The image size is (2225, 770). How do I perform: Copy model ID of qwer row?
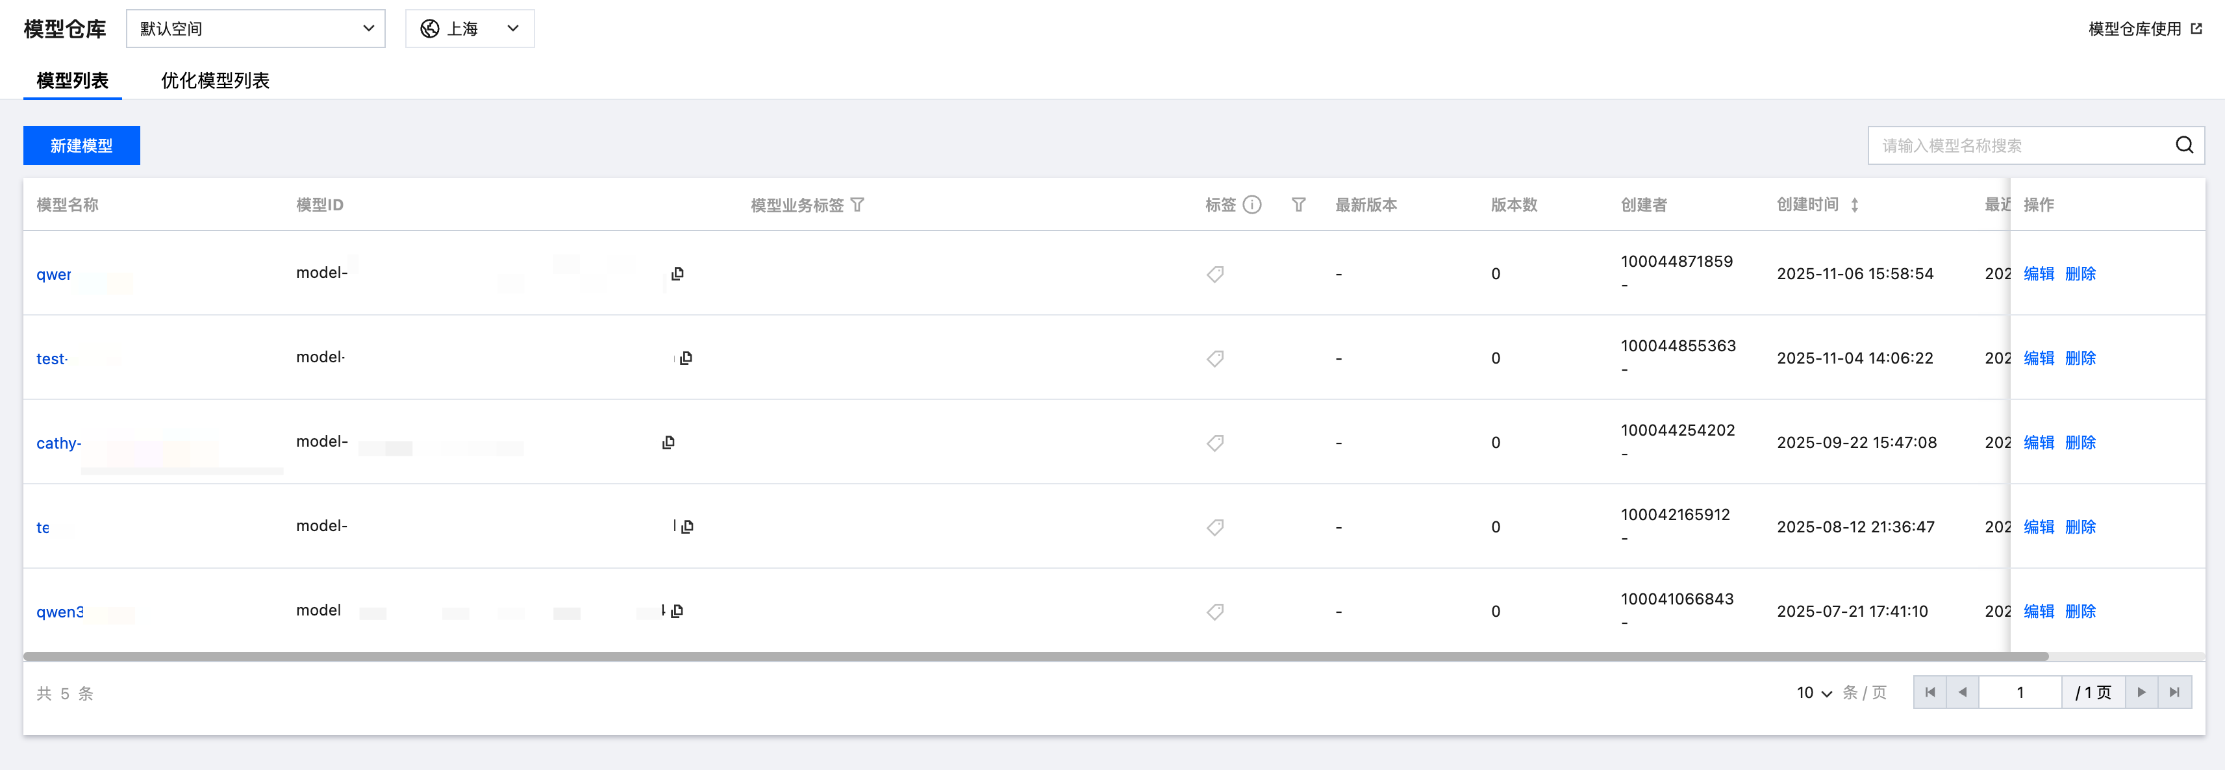[677, 273]
